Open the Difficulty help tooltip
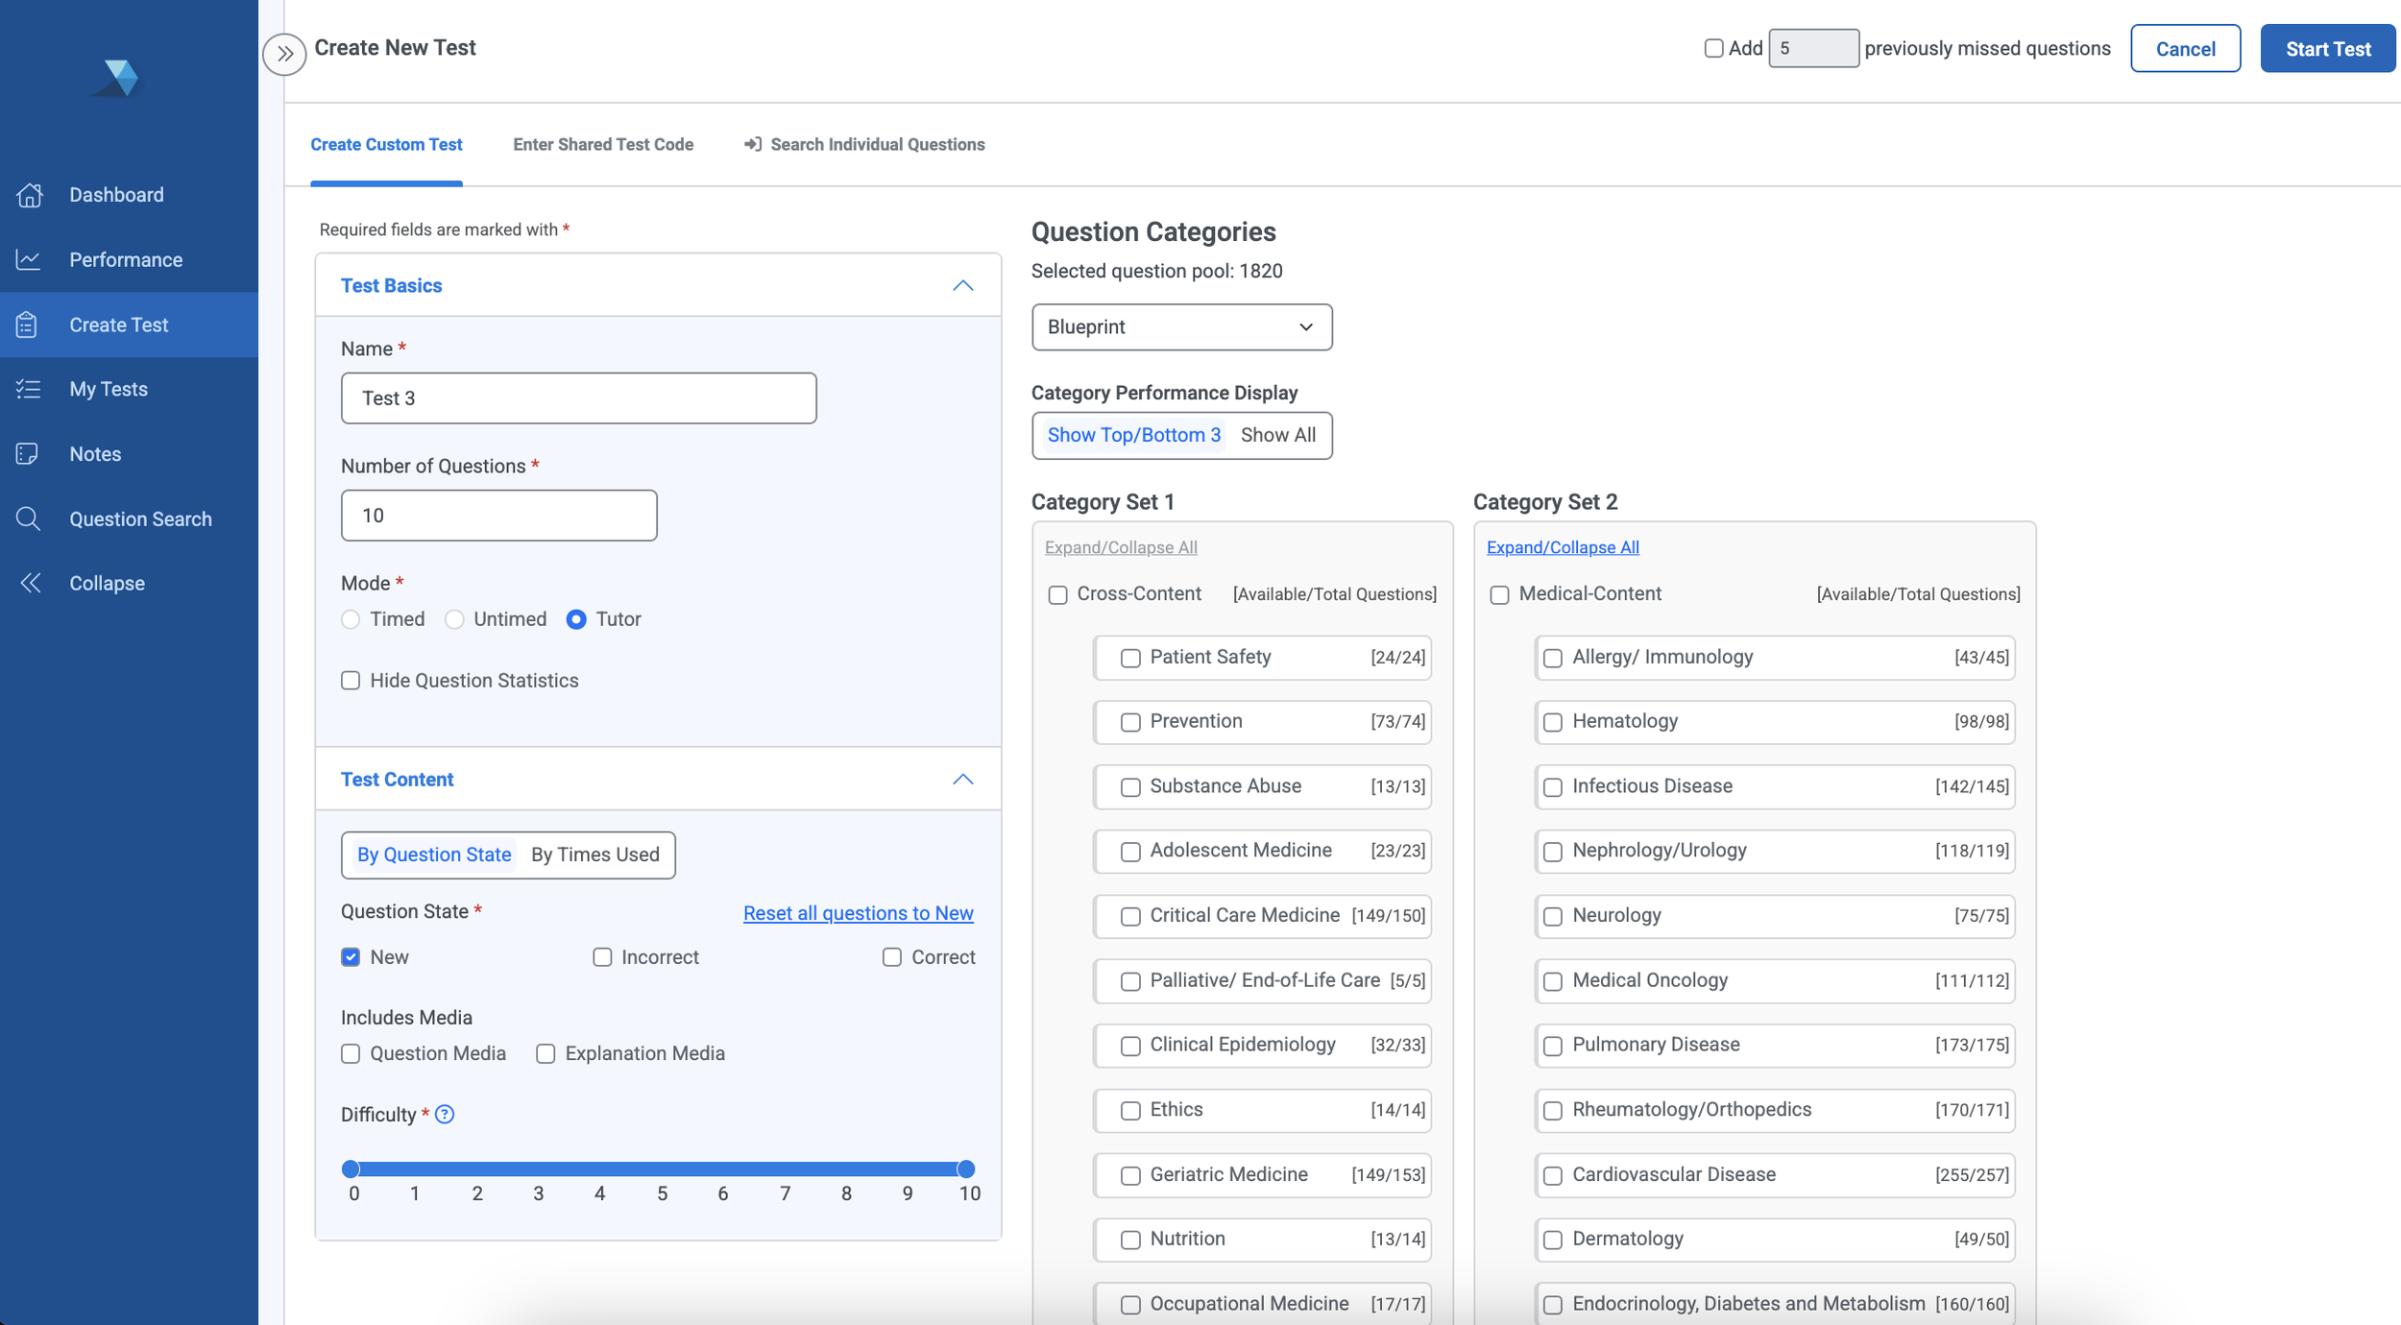 click(445, 1115)
